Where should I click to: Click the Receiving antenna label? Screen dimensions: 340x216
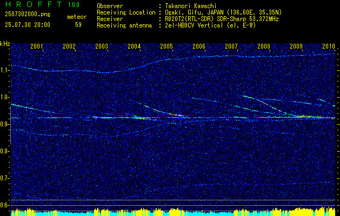coord(124,25)
